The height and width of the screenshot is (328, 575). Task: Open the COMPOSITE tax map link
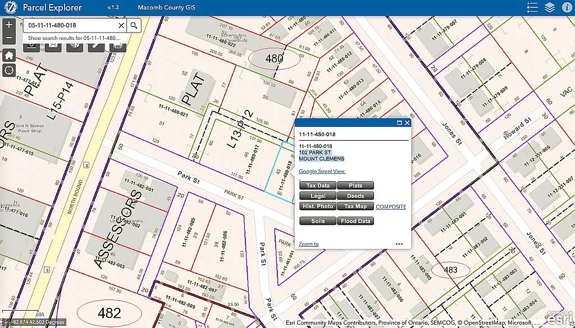tap(391, 207)
